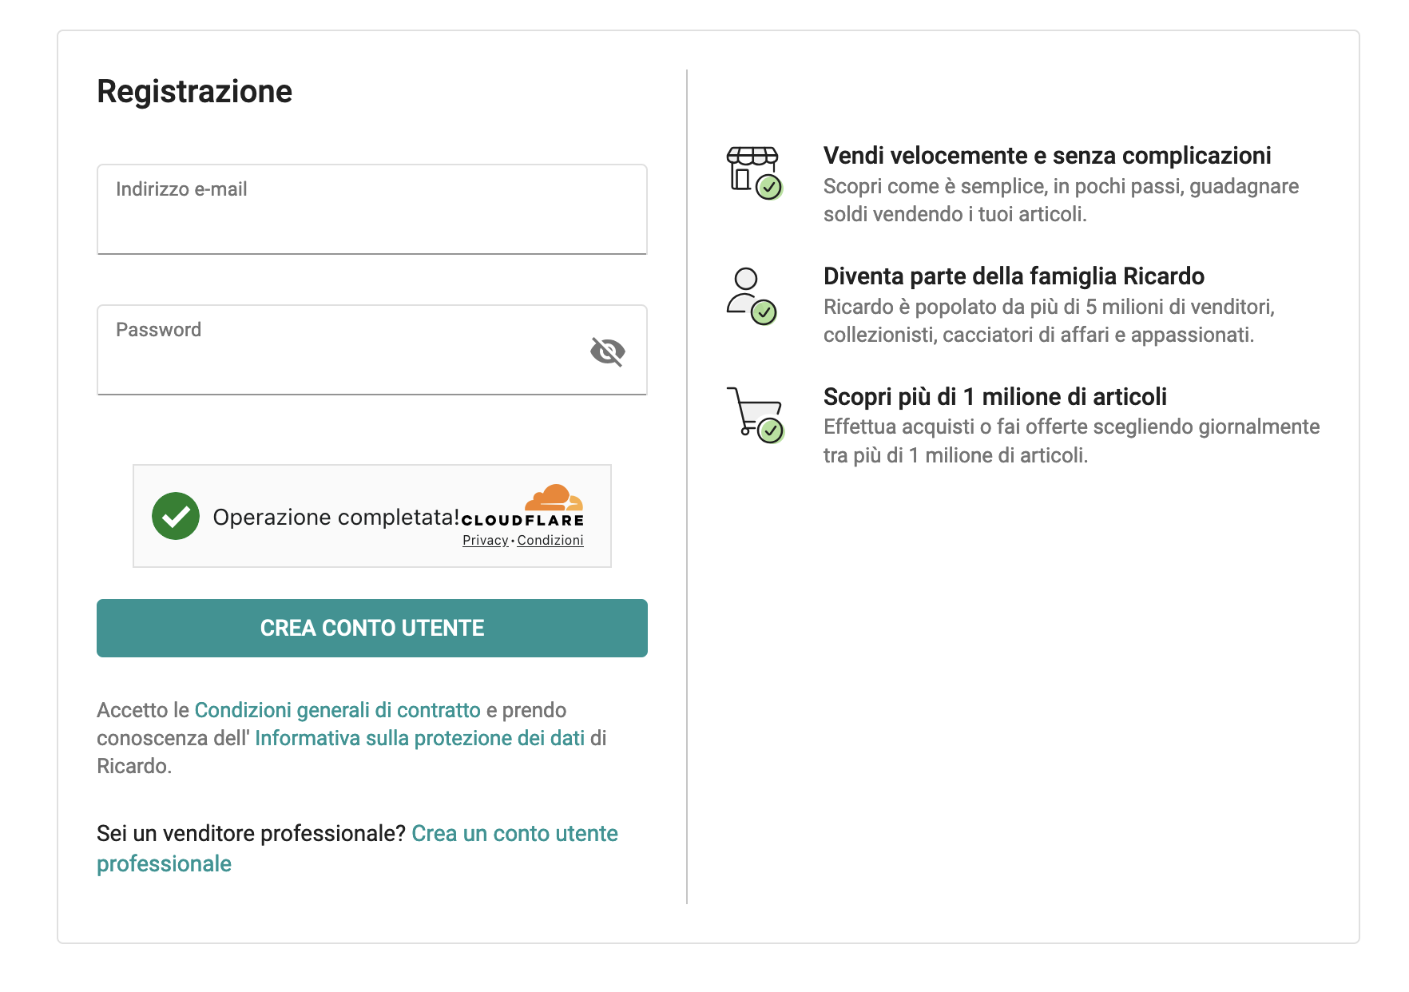Open Cloudflare Privacy link
This screenshot has width=1409, height=992.
(x=486, y=541)
